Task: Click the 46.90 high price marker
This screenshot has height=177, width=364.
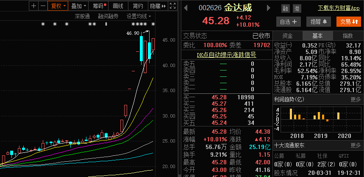Action: (x=133, y=33)
